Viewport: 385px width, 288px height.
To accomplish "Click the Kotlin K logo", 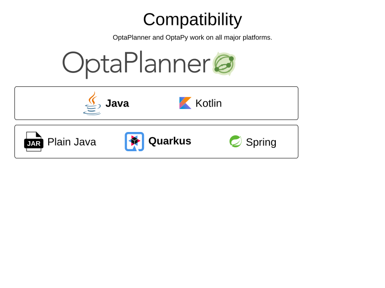I will [185, 103].
